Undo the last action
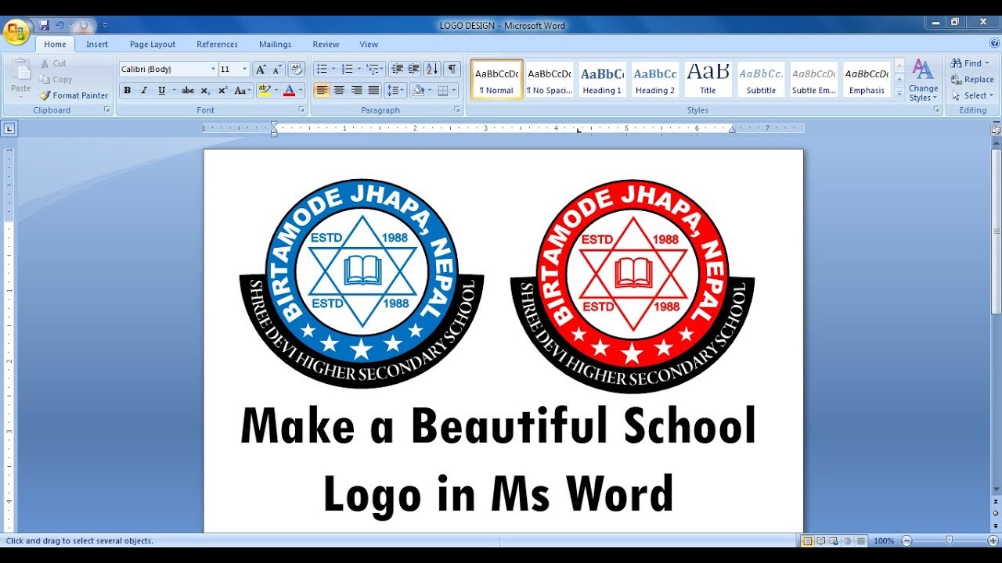 59,25
